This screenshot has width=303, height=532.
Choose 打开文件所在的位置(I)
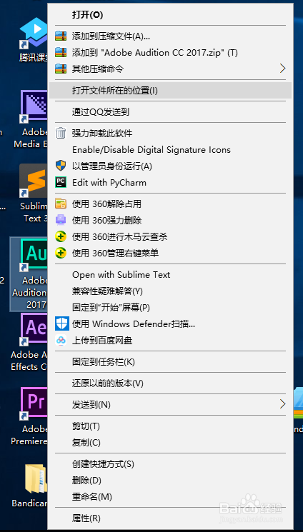tap(171, 91)
